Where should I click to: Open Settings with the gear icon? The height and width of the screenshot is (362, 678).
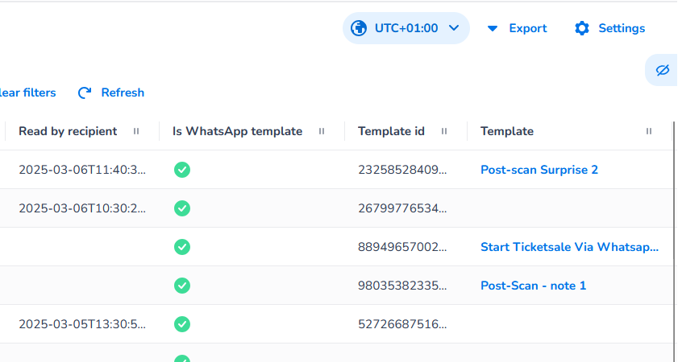(582, 28)
